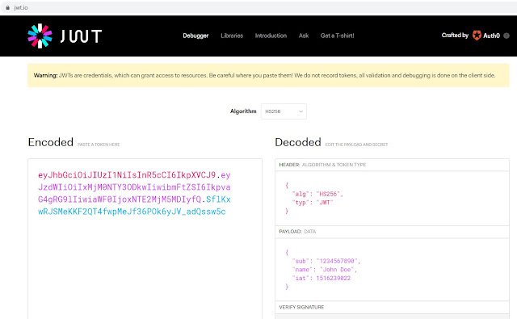Open the Debugger nav item

[x=195, y=36]
